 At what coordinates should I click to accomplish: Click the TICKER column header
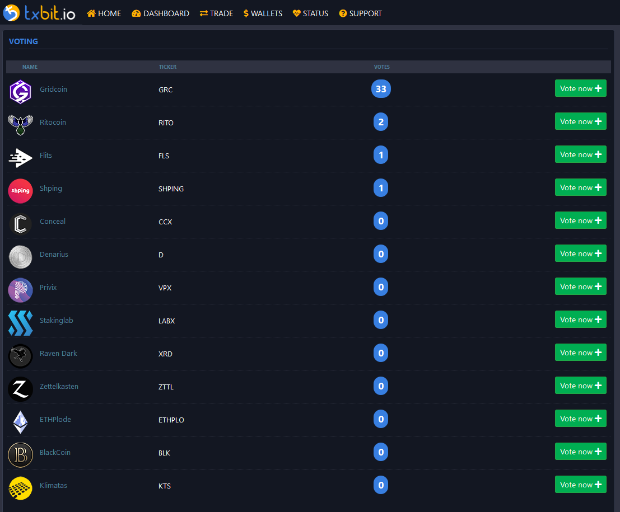tap(167, 67)
